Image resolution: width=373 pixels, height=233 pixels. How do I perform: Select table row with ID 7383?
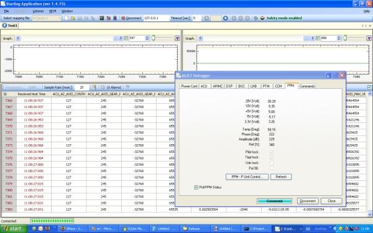click(183, 209)
